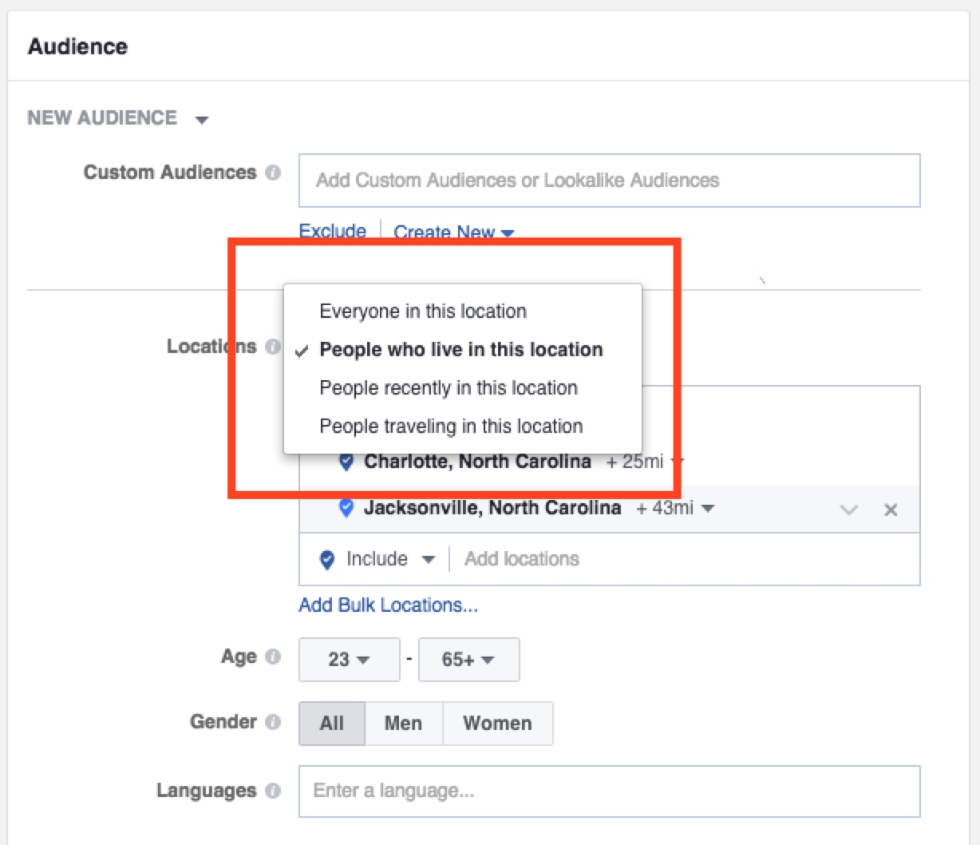Click Add Bulk Locations link
The height and width of the screenshot is (845, 980).
click(x=388, y=605)
